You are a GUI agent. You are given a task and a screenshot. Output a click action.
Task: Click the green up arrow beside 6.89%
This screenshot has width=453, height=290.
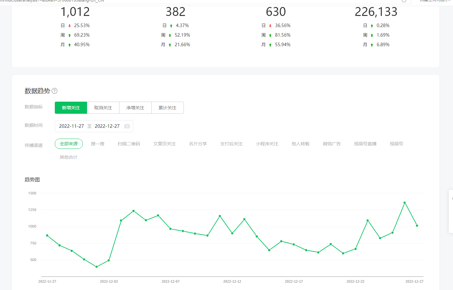click(x=372, y=45)
